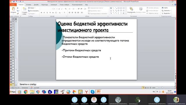Select slide 20 thumbnail in slide pane
Viewport: 186px width, 105px height.
(13, 44)
